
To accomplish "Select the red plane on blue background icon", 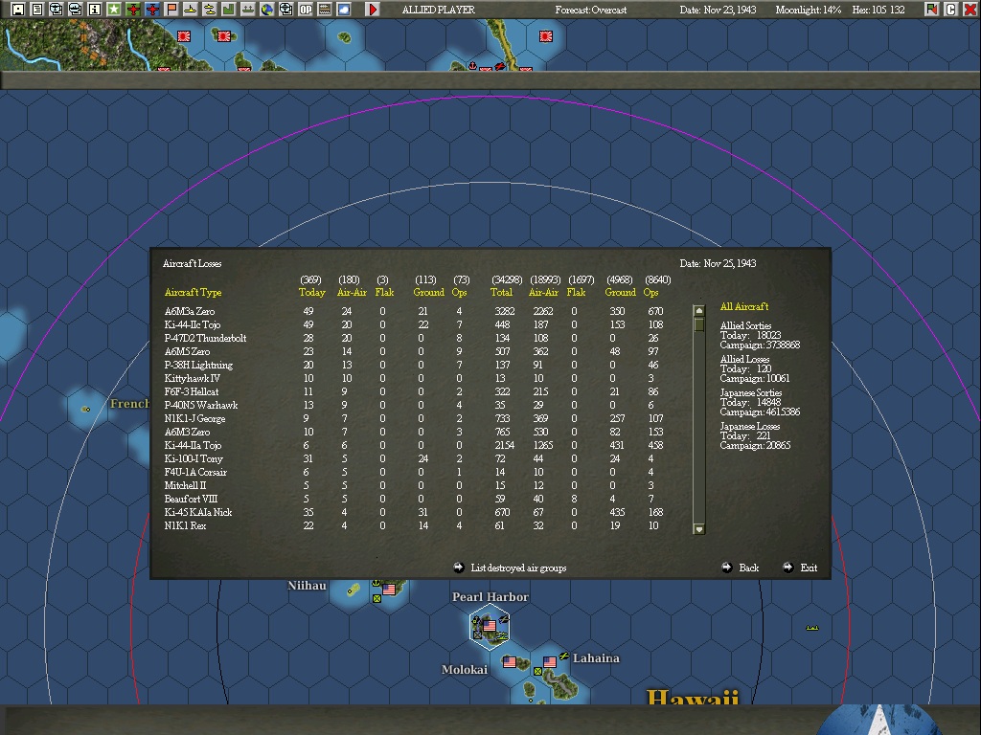I will click(x=152, y=10).
